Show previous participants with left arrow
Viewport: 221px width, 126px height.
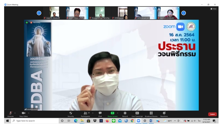tap(39, 13)
